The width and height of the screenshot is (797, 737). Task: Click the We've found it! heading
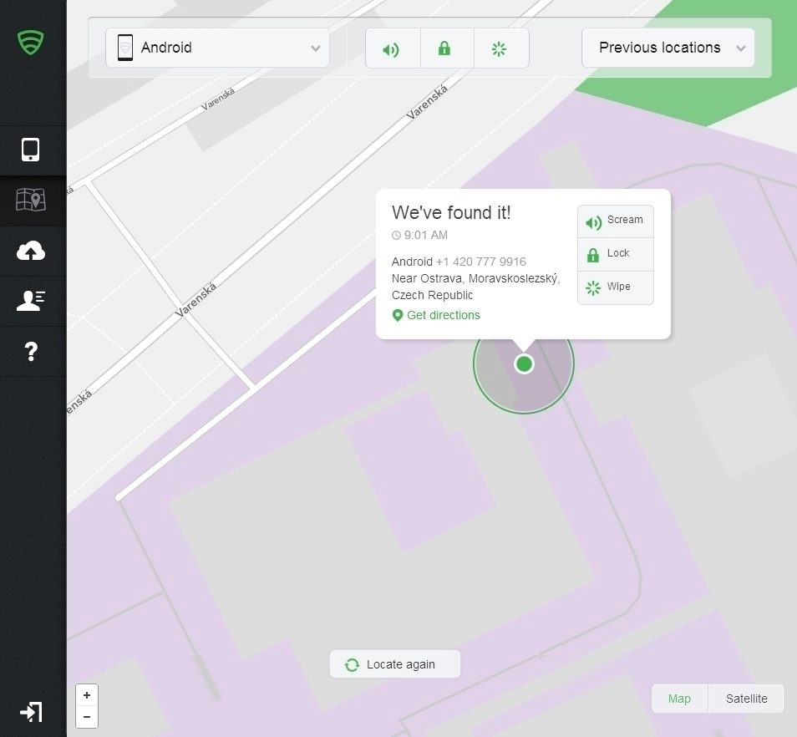tap(451, 212)
